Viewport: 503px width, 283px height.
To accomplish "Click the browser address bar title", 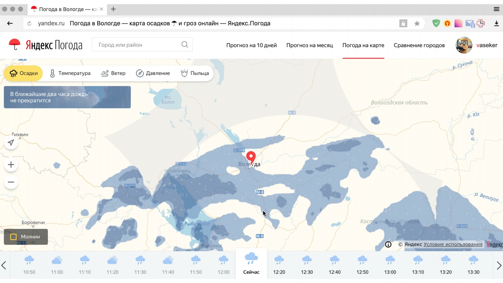I will click(x=170, y=23).
